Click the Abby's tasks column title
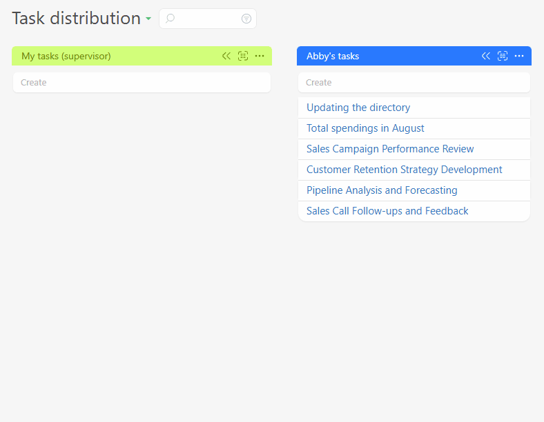The width and height of the screenshot is (544, 422). coord(333,56)
